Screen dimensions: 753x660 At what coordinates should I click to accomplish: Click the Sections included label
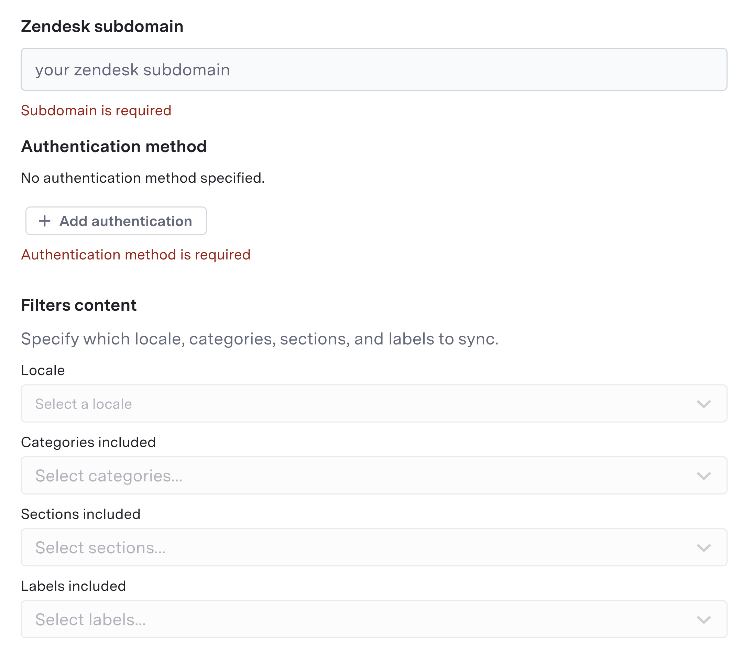(x=80, y=514)
